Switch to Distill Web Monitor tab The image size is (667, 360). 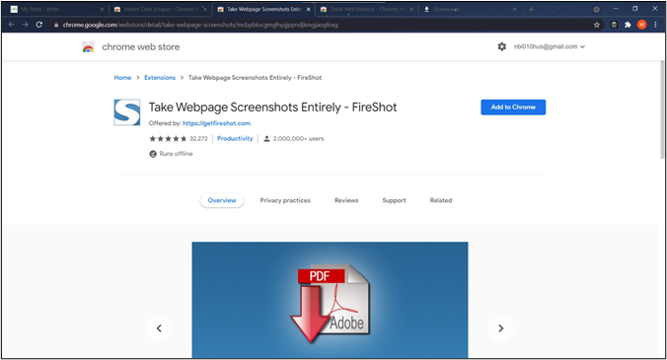pyautogui.click(x=366, y=9)
